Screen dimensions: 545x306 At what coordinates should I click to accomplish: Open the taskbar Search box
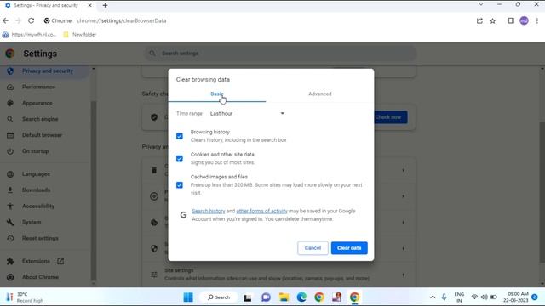coord(219,297)
